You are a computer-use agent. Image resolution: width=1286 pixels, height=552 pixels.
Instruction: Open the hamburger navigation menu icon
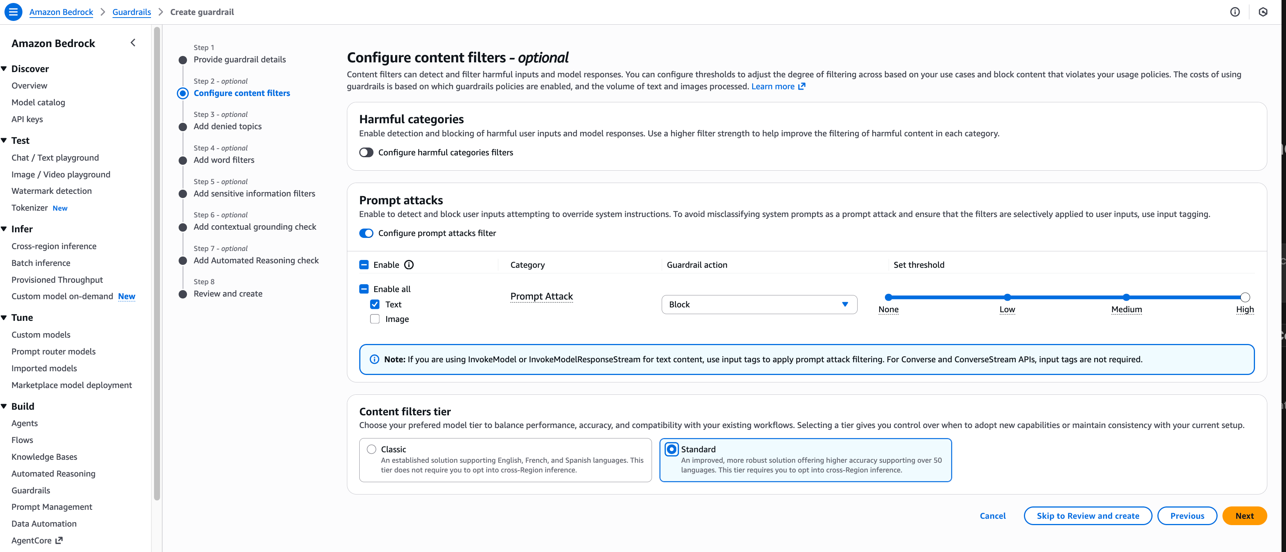coord(13,12)
